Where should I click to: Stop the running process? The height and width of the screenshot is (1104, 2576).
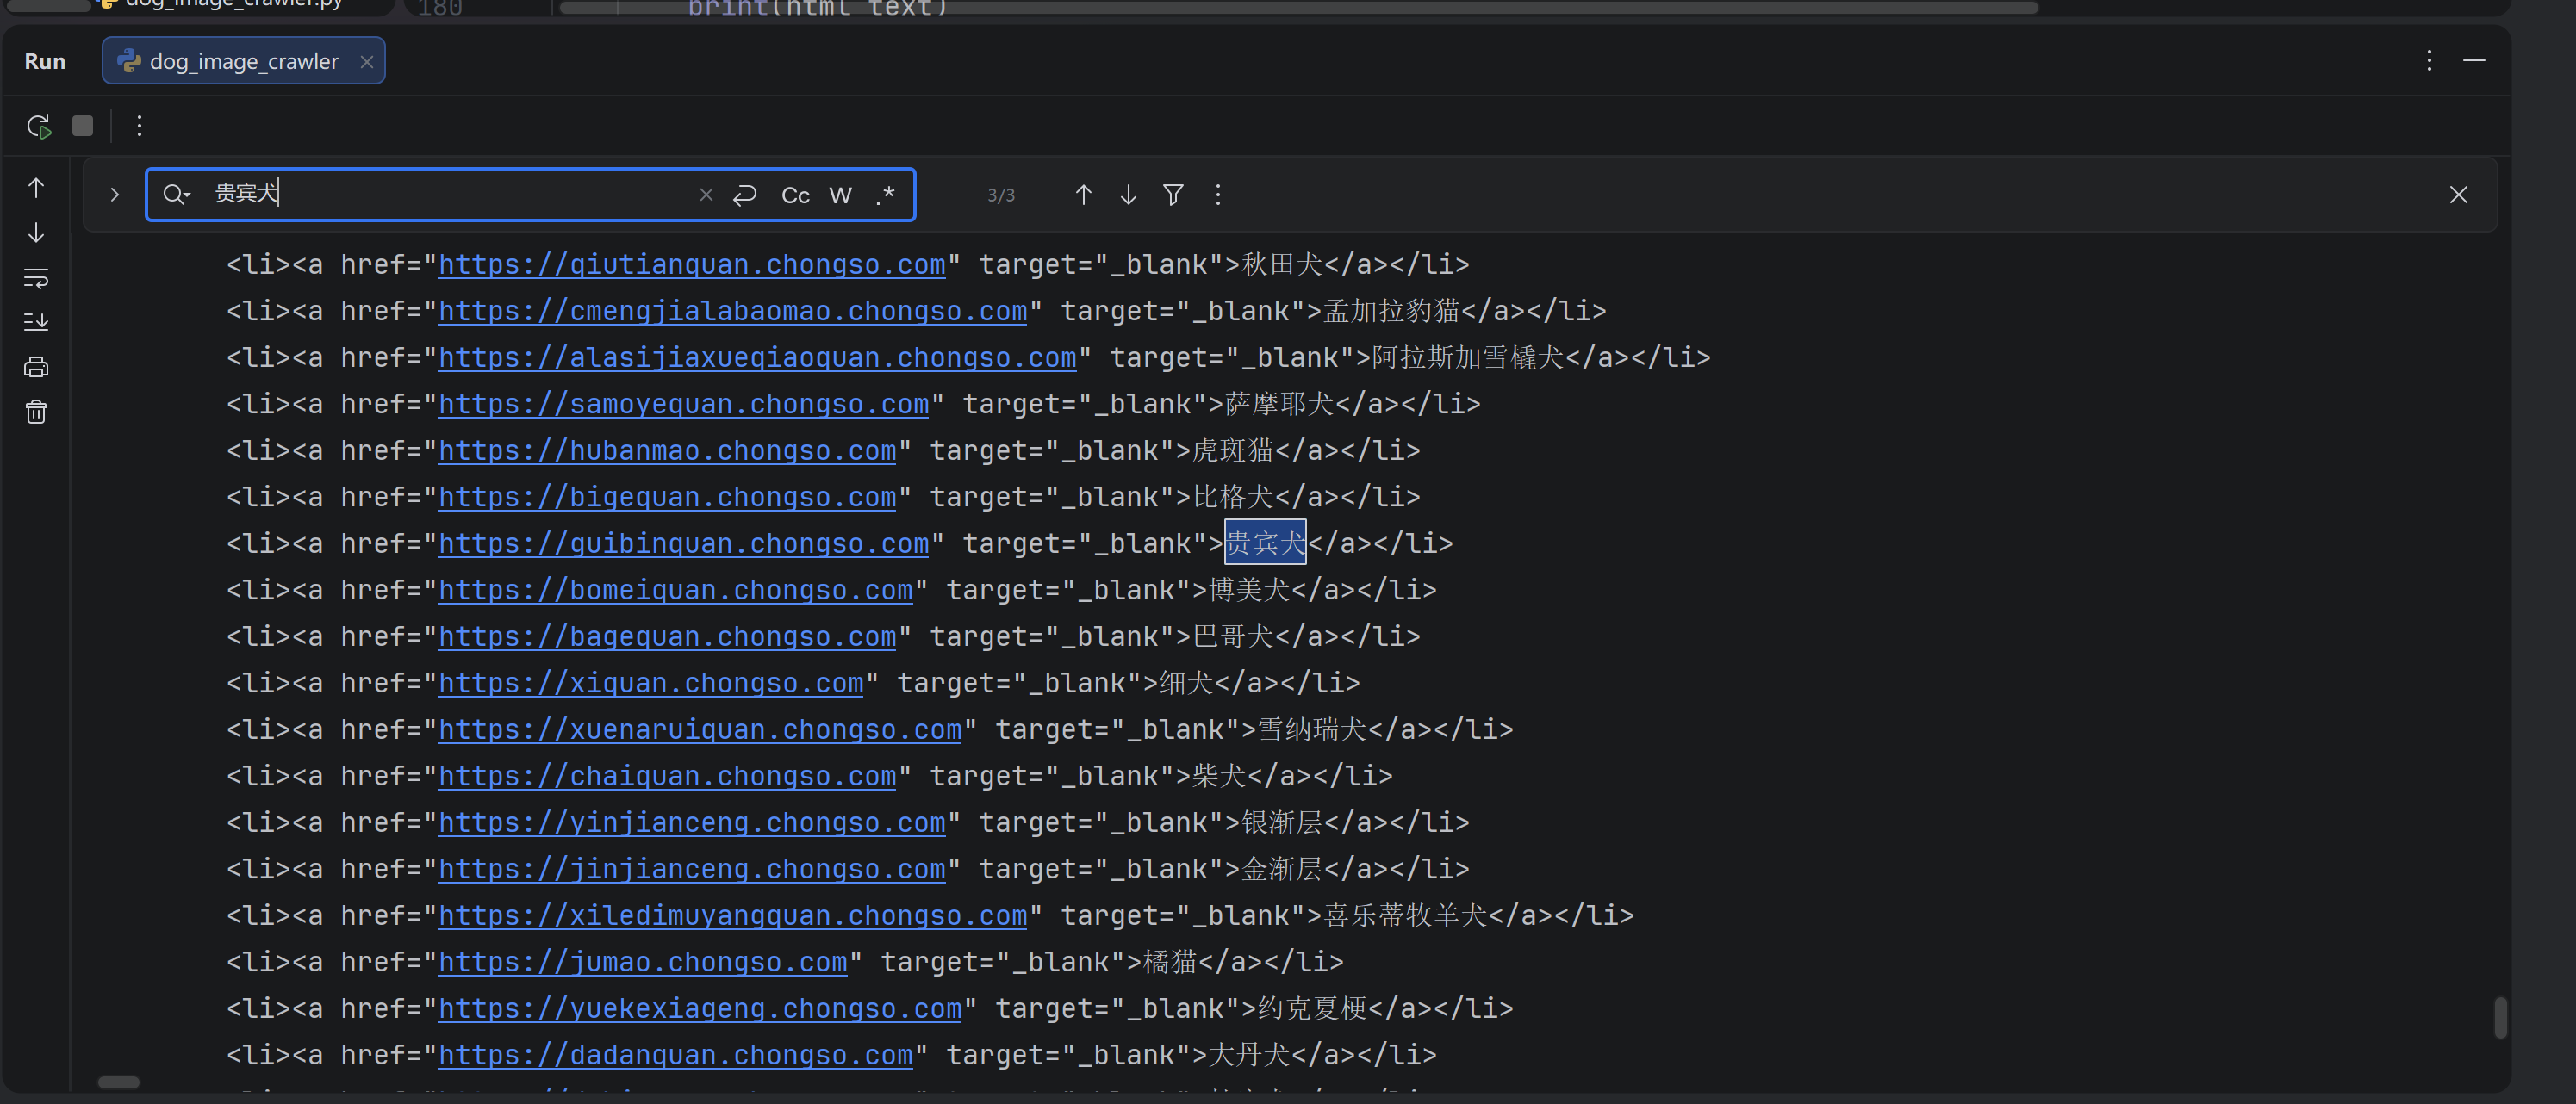(83, 126)
